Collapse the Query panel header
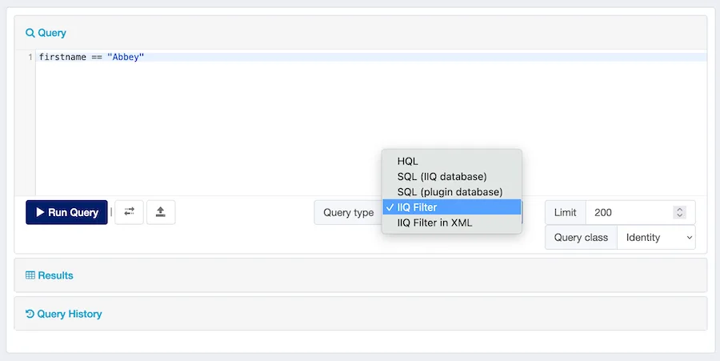Viewport: 720px width, 361px height. (x=46, y=33)
